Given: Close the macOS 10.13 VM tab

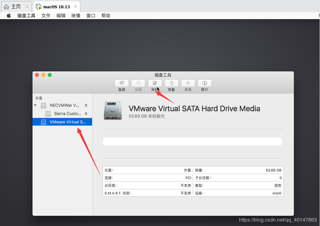Looking at the screenshot, I should pyautogui.click(x=76, y=7).
